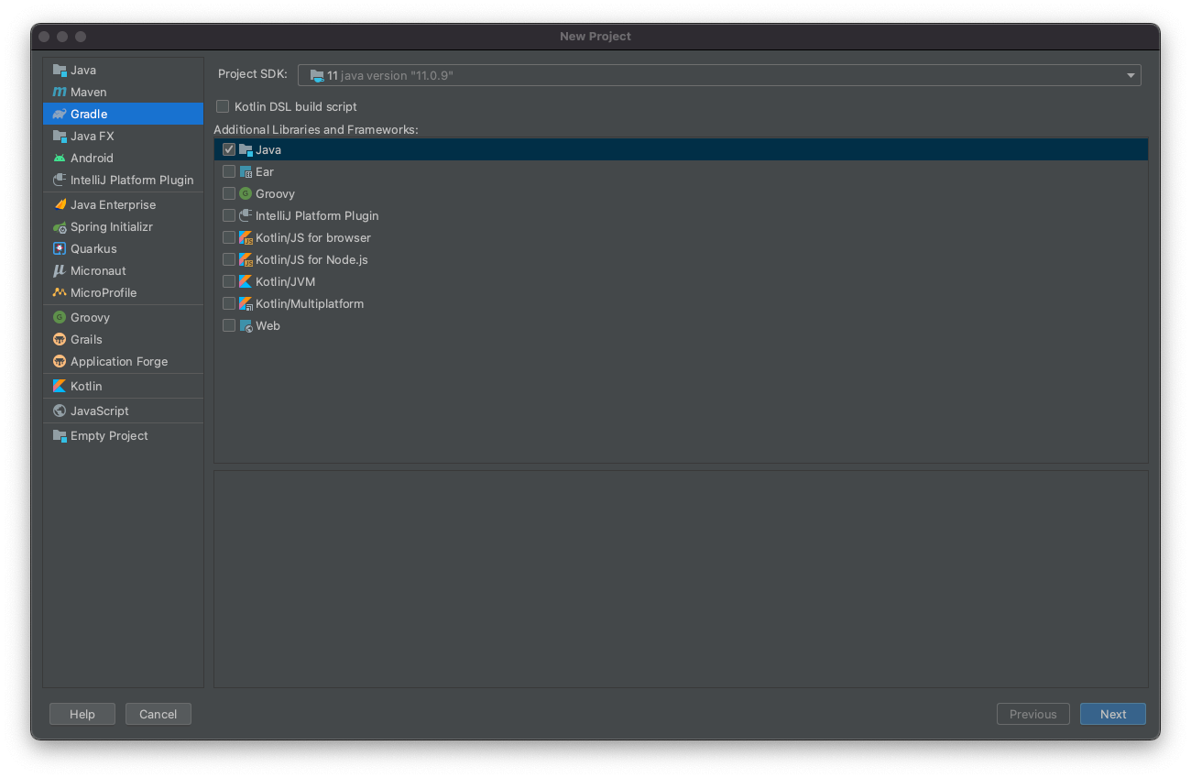
Task: Select the Java row in libraries list
Action: (x=681, y=149)
